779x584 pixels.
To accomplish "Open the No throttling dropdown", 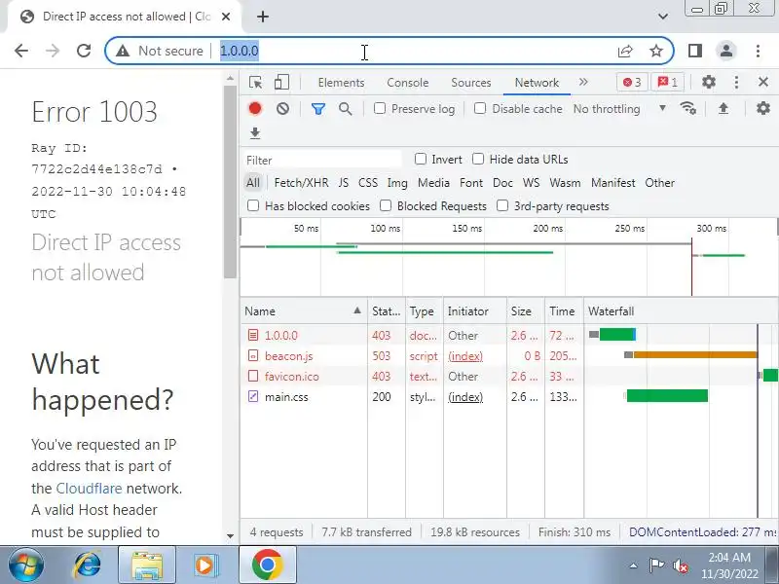I will pos(619,109).
